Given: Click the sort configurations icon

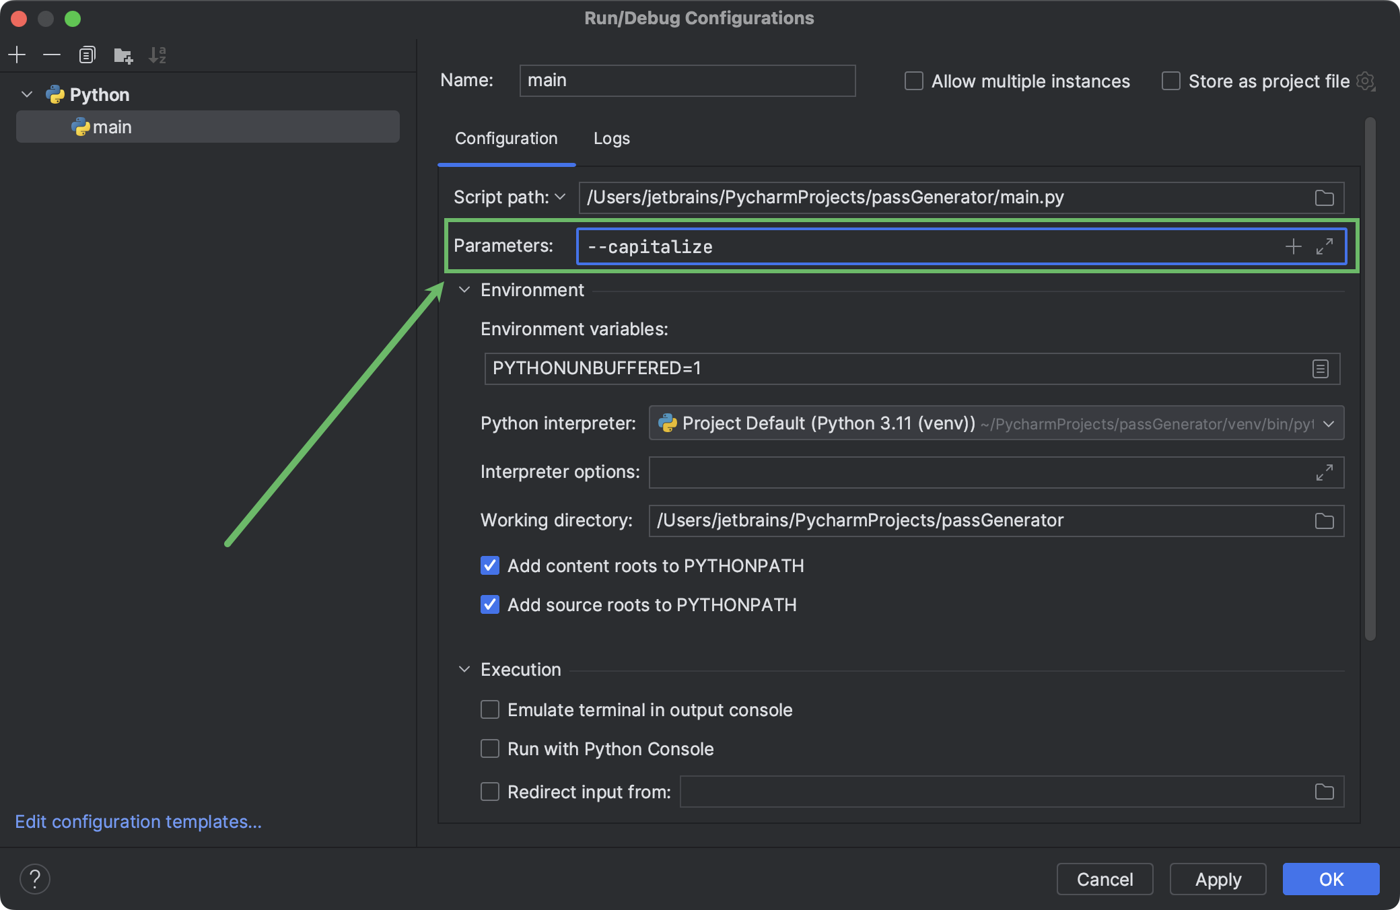Looking at the screenshot, I should 158,54.
